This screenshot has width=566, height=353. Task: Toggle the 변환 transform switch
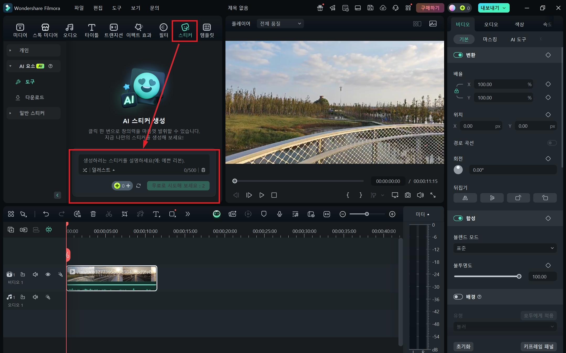click(x=458, y=55)
